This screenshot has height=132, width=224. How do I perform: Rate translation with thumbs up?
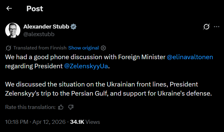61,107
